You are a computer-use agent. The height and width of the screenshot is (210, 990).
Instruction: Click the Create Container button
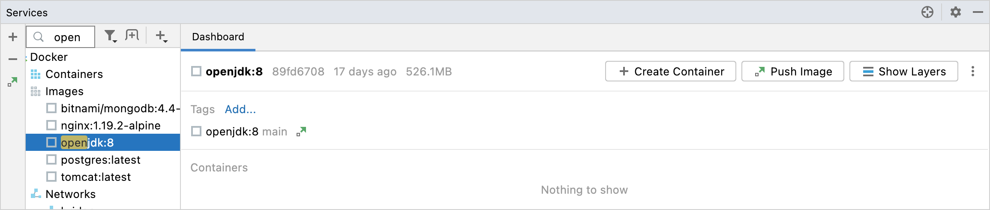[670, 71]
